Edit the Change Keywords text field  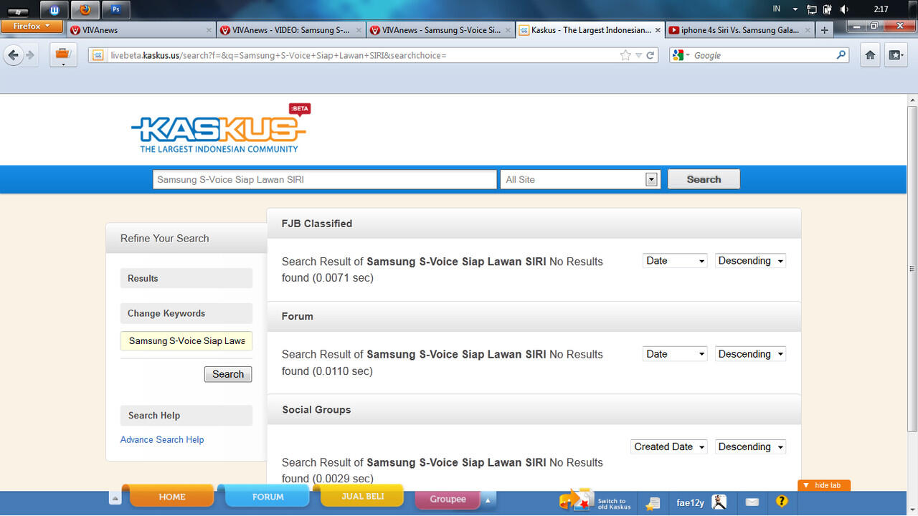[186, 341]
